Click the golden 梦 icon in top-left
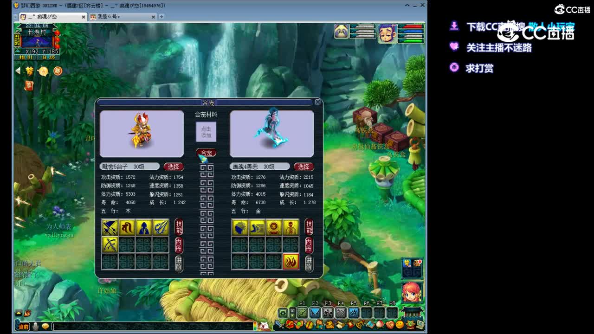Screen dimensions: 594x334 pos(30,71)
